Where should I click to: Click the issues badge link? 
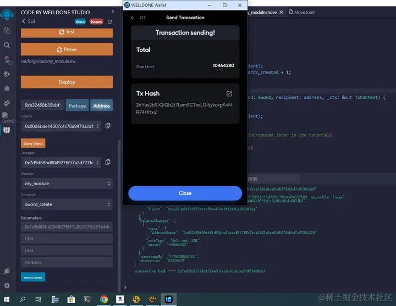[96, 21]
